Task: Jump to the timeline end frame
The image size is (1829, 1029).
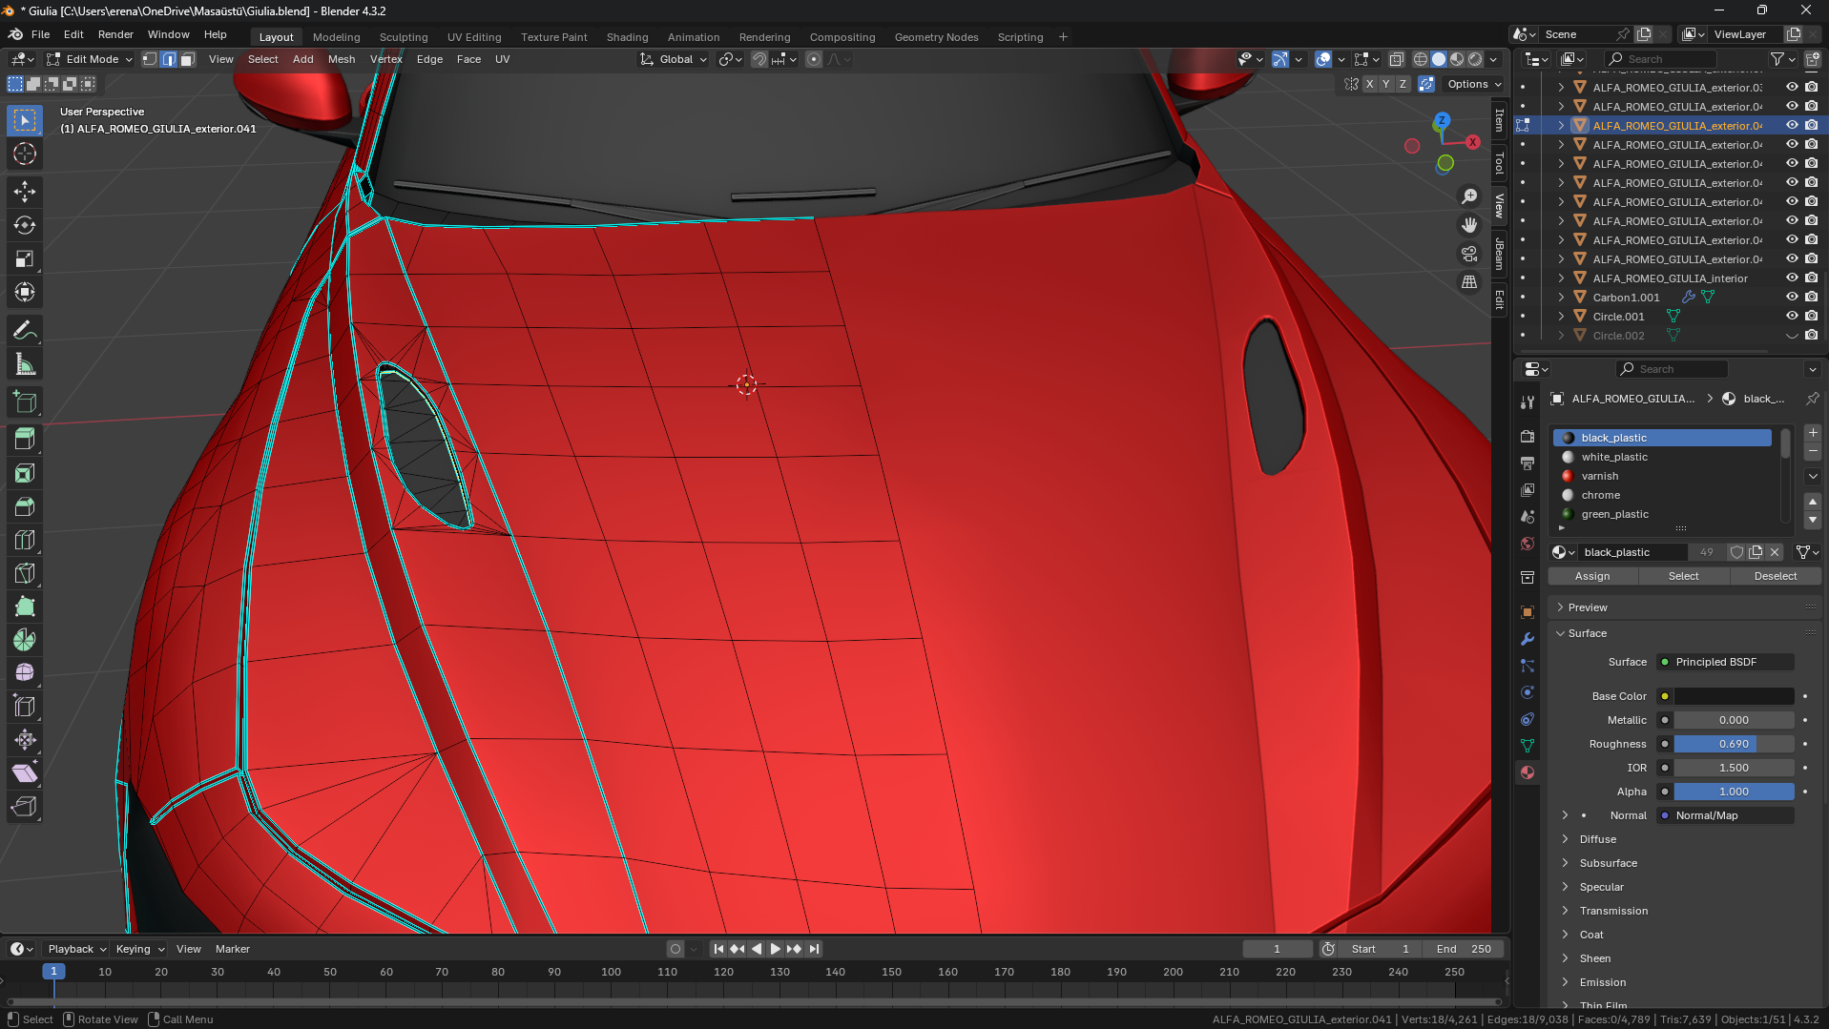Action: [x=814, y=949]
